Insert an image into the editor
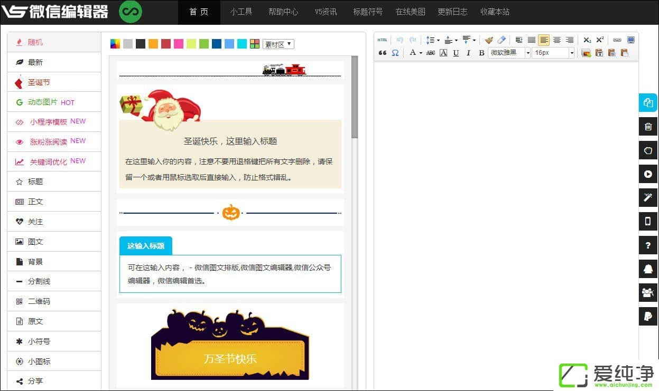Image resolution: width=659 pixels, height=391 pixels. (586, 53)
